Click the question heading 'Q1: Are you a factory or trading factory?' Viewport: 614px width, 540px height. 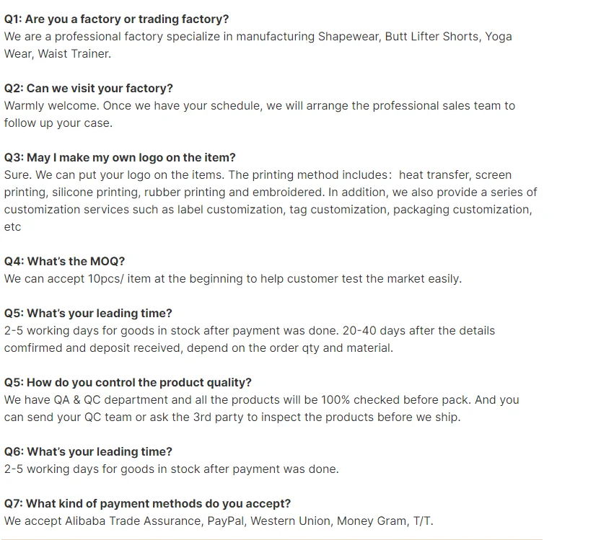coord(116,19)
